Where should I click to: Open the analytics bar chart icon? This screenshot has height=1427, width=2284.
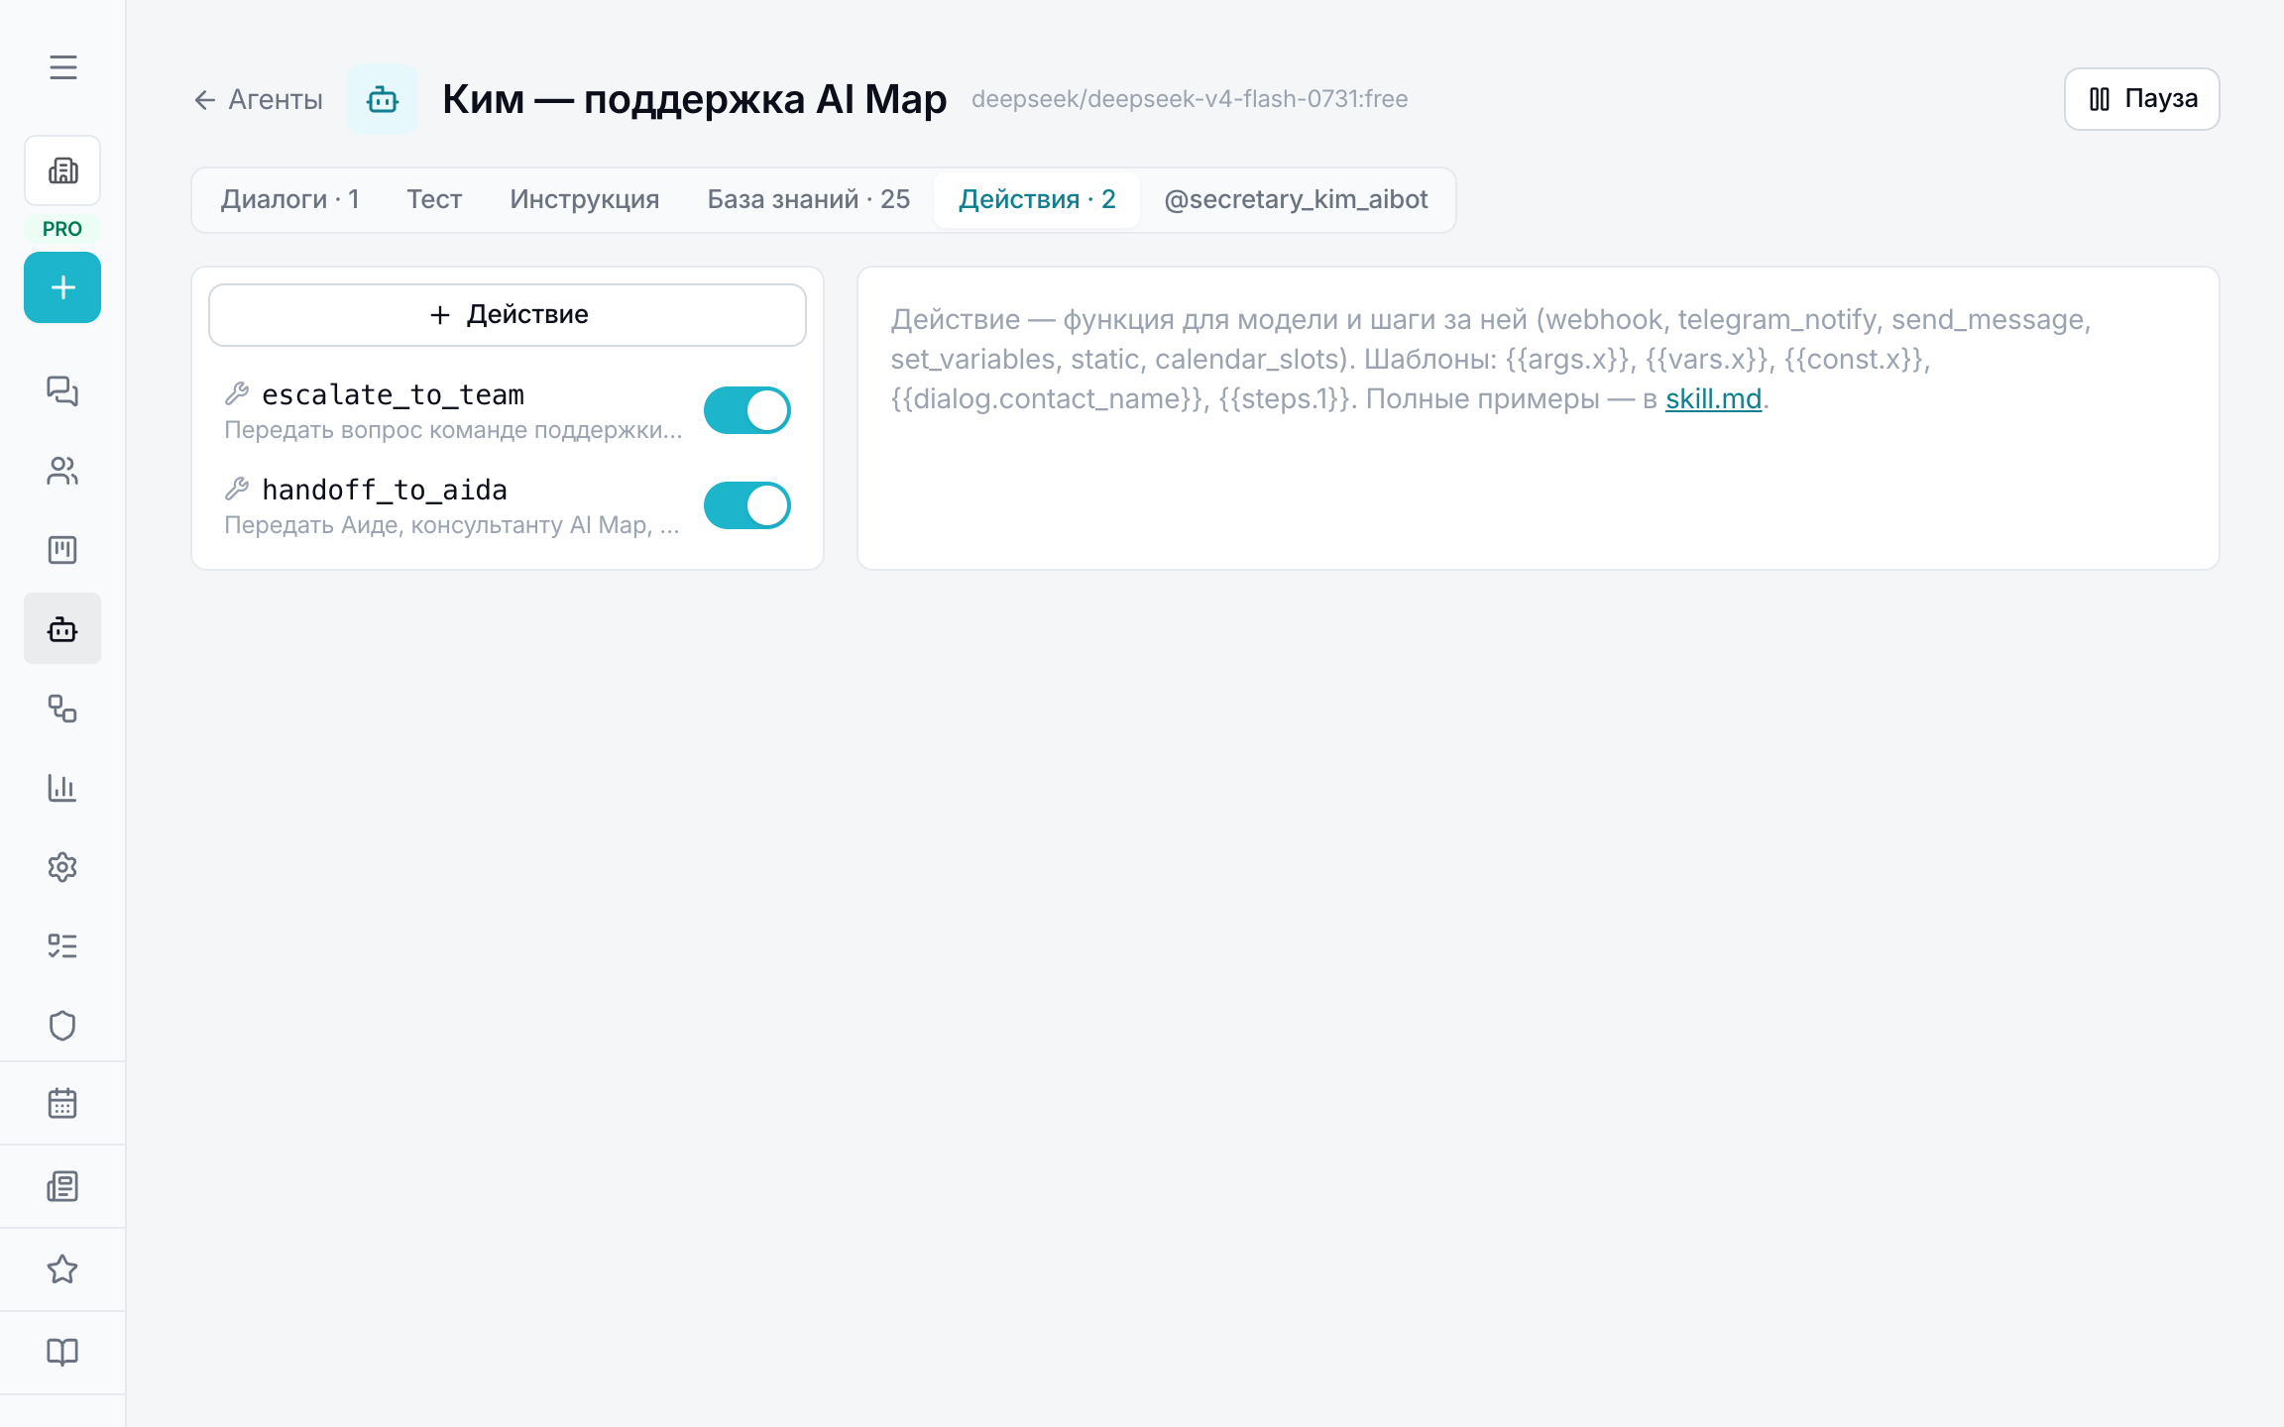coord(62,788)
